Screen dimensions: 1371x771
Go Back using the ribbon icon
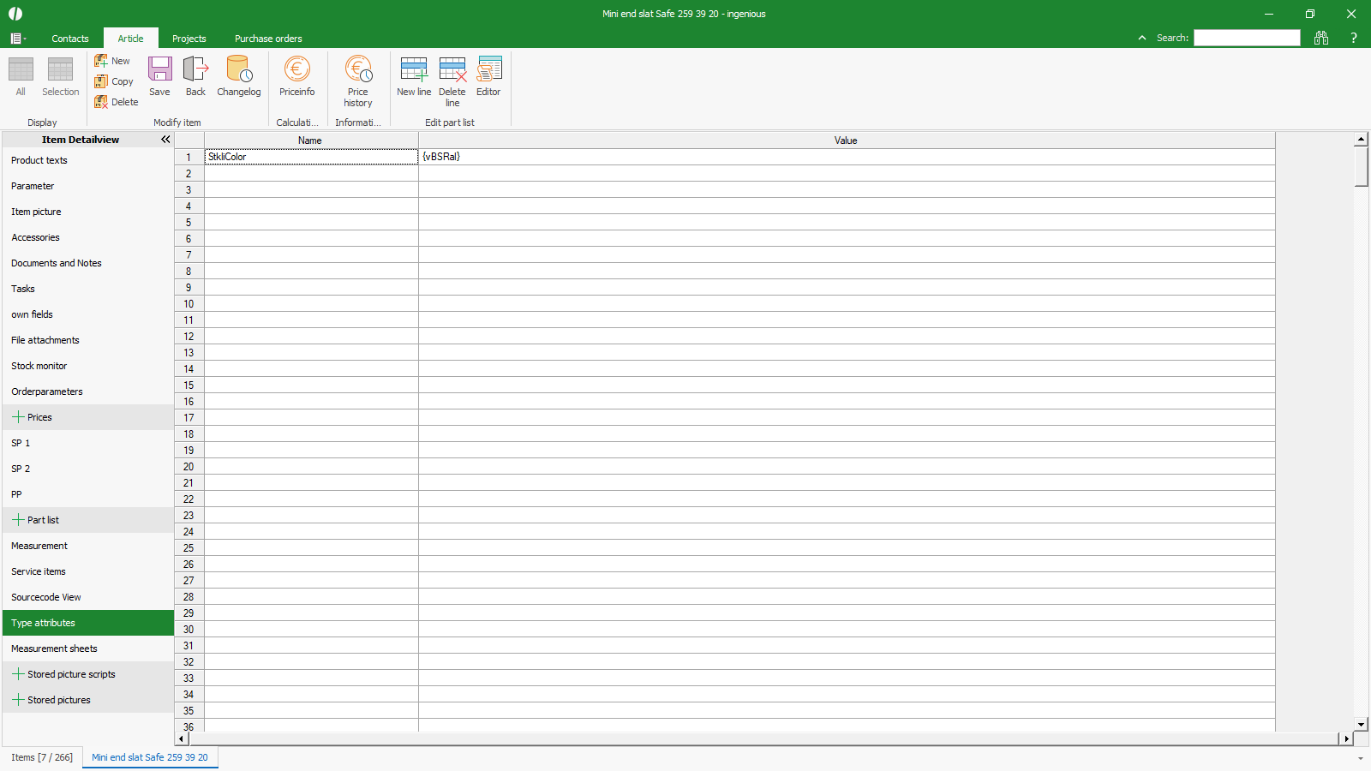[195, 76]
